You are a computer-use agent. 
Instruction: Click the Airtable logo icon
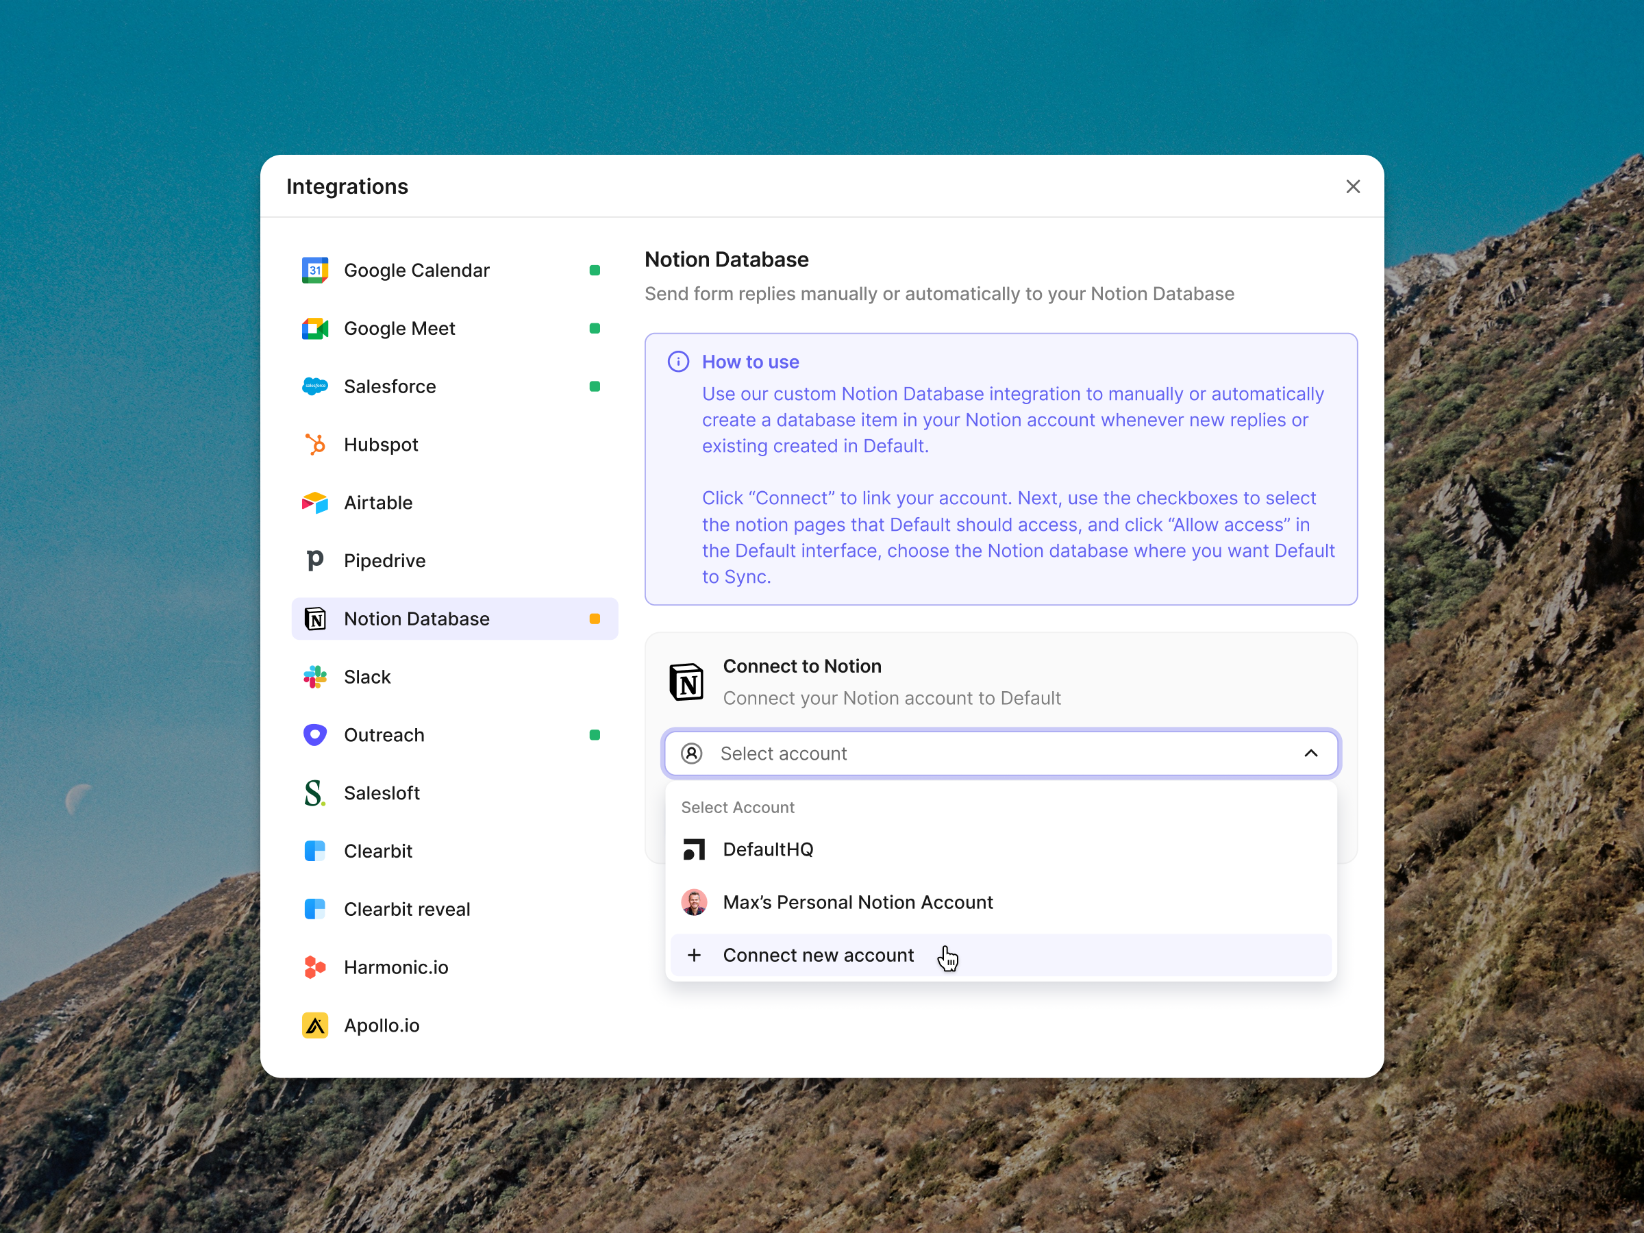click(x=314, y=502)
